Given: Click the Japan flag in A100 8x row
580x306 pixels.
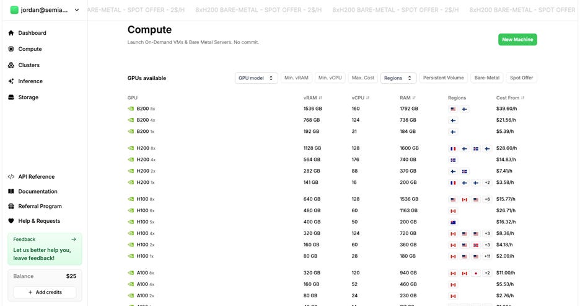Looking at the screenshot, I should [476, 273].
